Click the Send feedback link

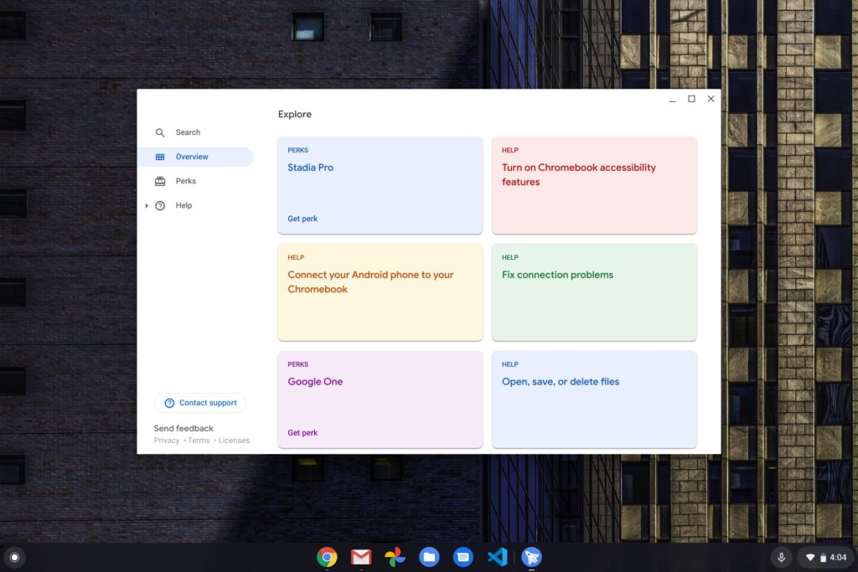[x=183, y=428]
